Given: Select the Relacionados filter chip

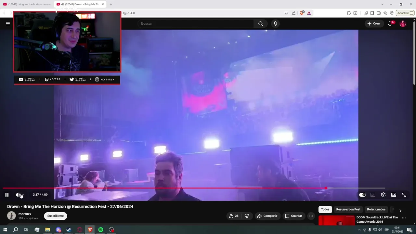Looking at the screenshot, I should click(x=376, y=210).
